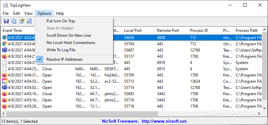Toggle Scroll Down On New Line
The width and height of the screenshot is (268, 125).
point(74,35)
